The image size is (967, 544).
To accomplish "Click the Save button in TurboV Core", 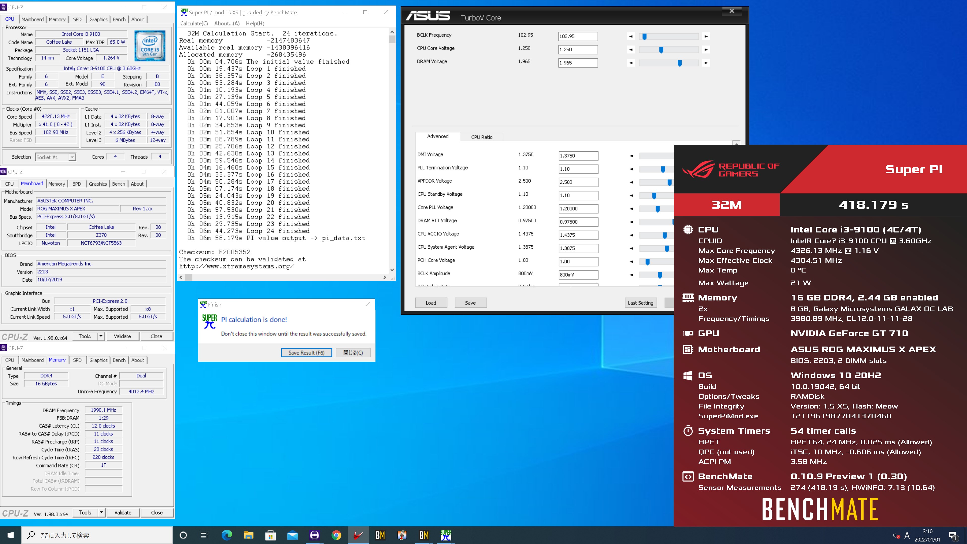I will tap(470, 303).
